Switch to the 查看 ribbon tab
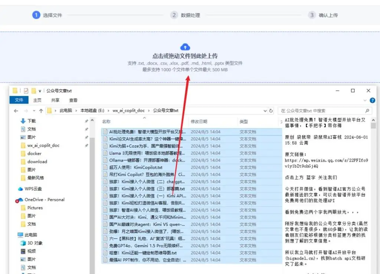380x274 pixels. click(x=73, y=100)
